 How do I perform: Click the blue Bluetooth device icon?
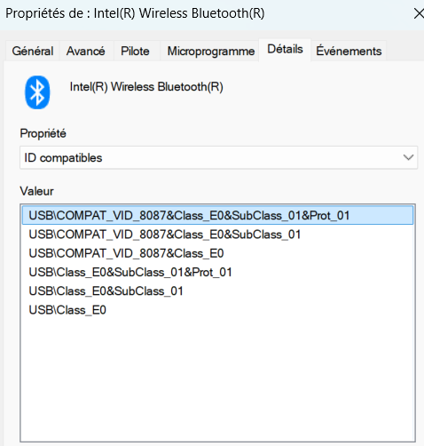[37, 92]
